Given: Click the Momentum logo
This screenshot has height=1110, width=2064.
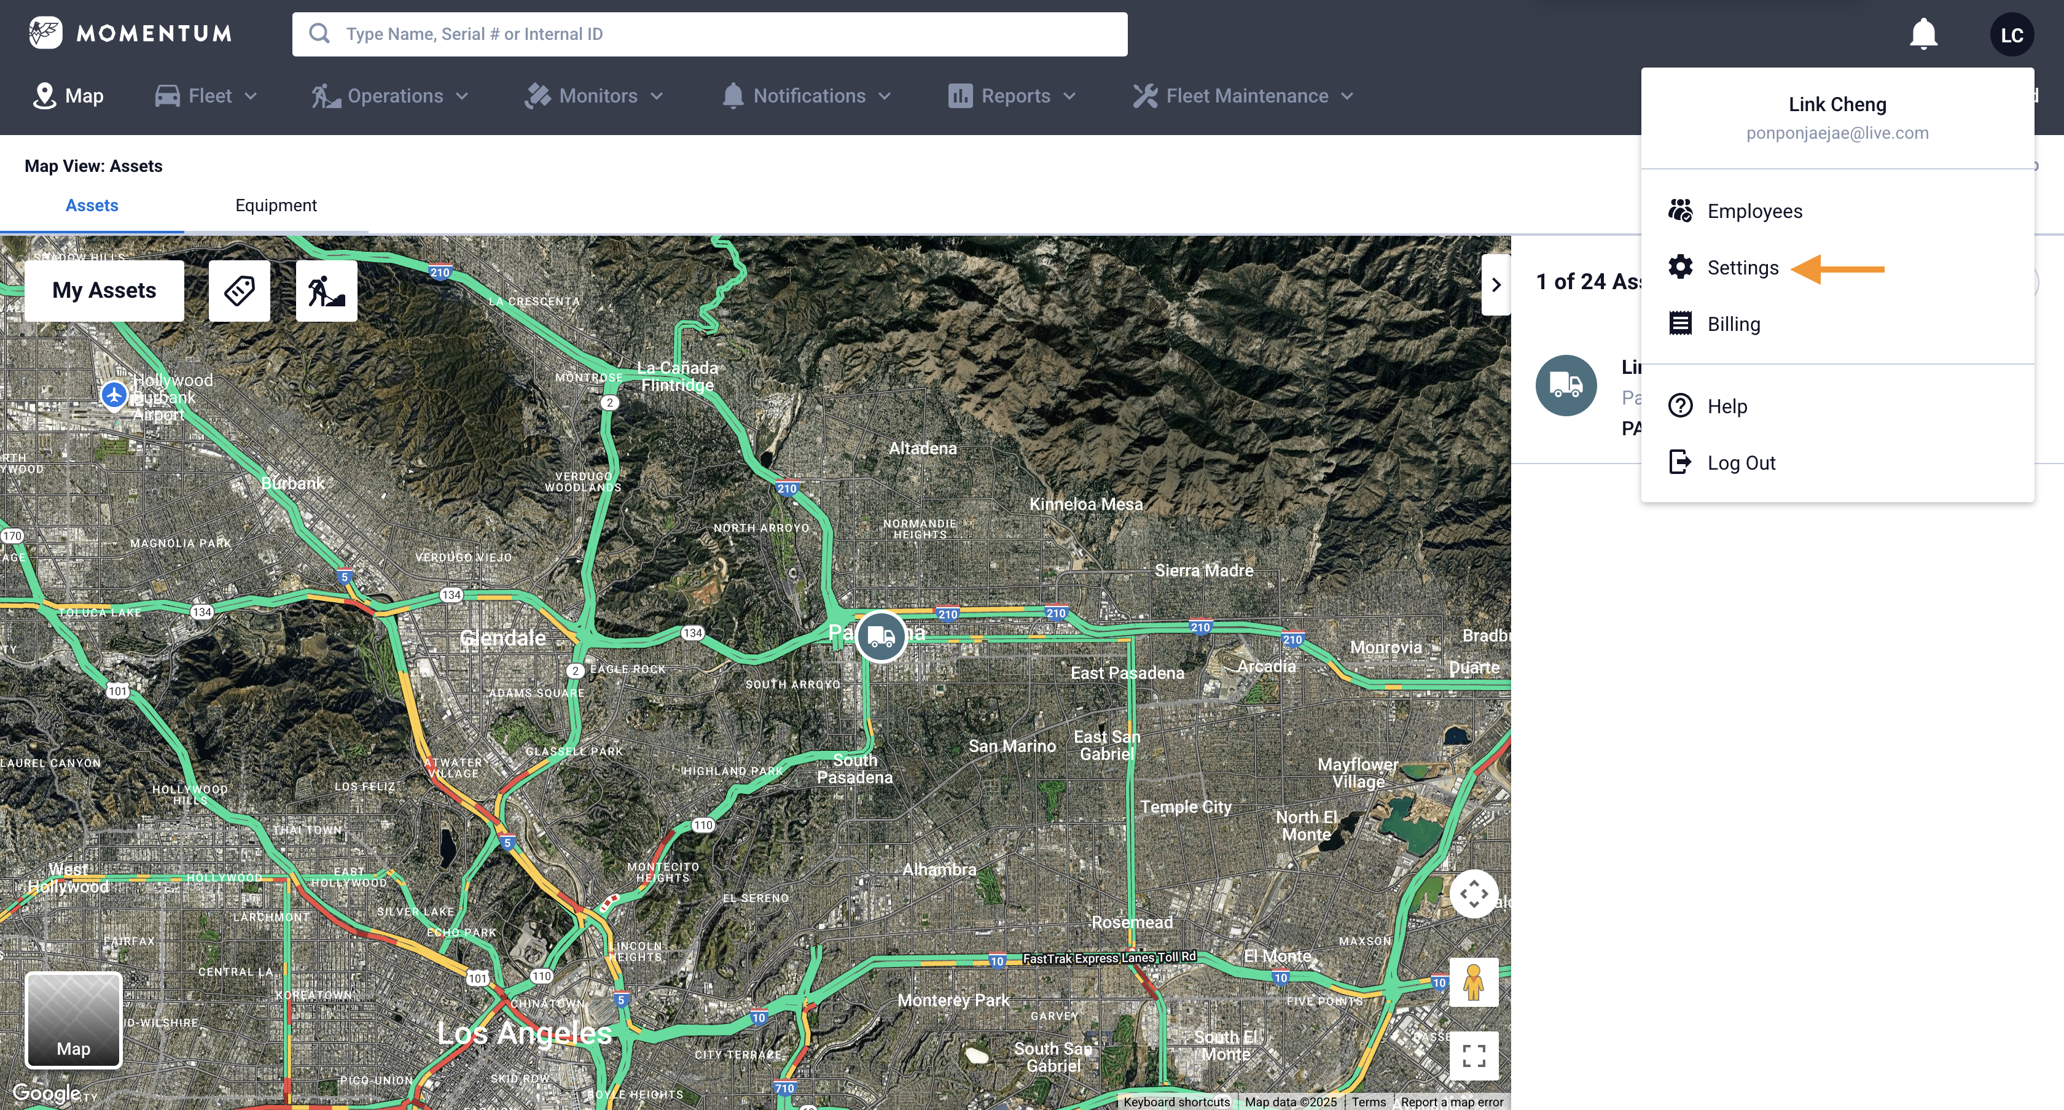Looking at the screenshot, I should tap(130, 33).
